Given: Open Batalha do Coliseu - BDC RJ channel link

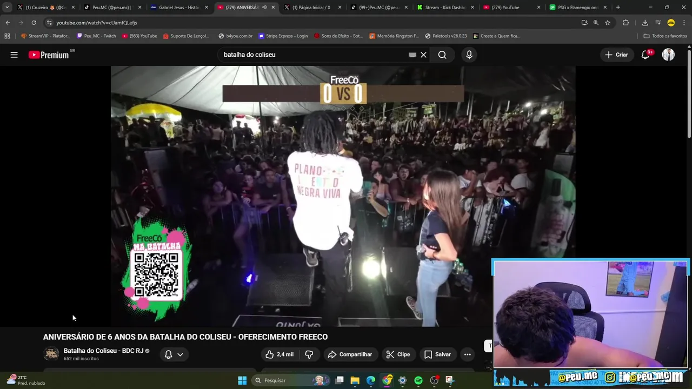Looking at the screenshot, I should (x=103, y=351).
